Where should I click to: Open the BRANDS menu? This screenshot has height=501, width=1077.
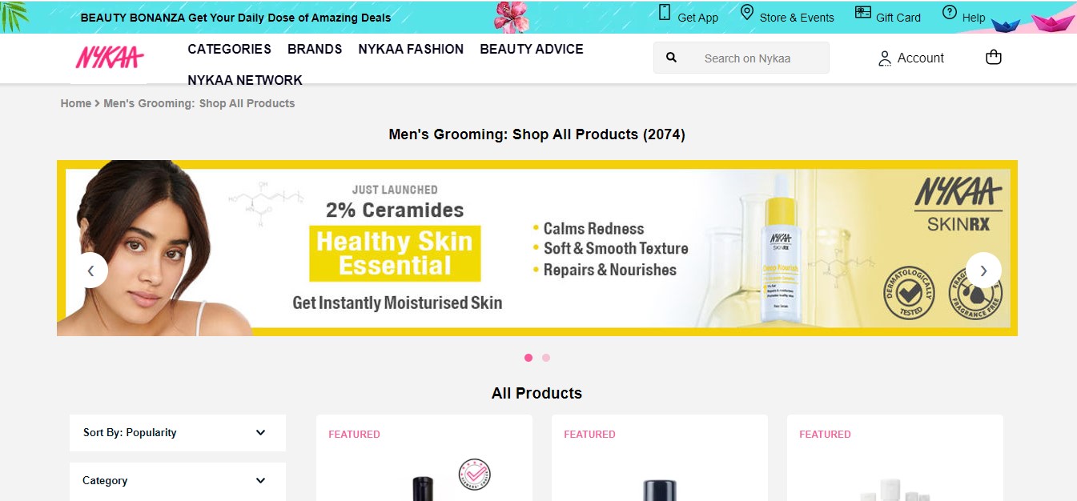pyautogui.click(x=315, y=49)
